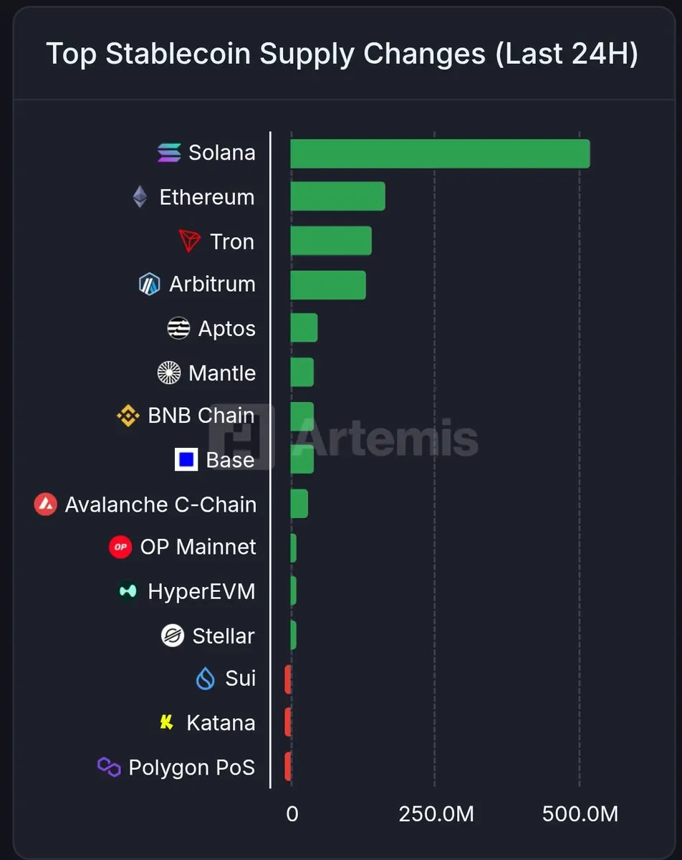The image size is (682, 860).
Task: Select the Ethereum diamond icon
Action: [140, 196]
